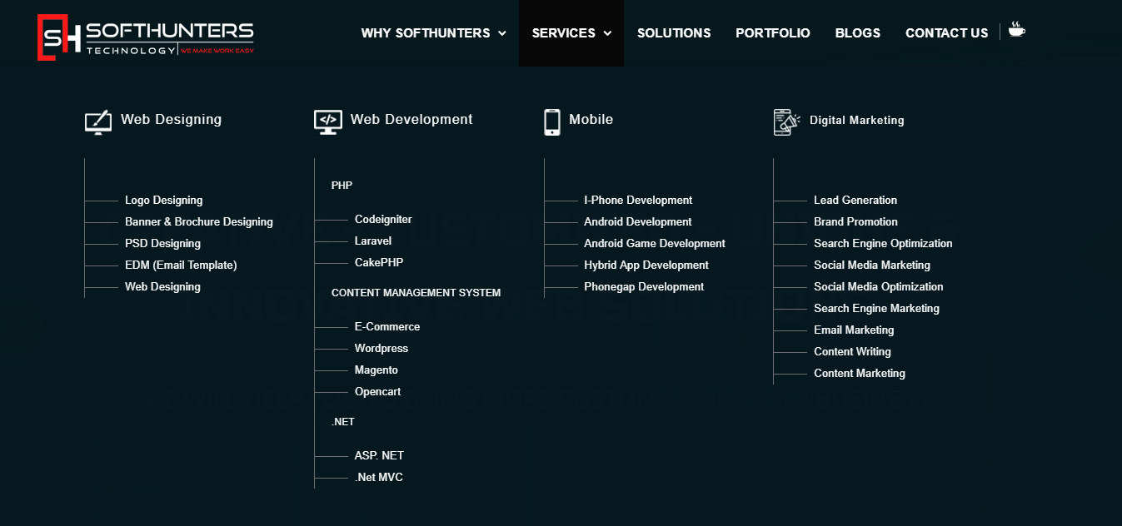Choose Content Writing link
The image size is (1122, 526).
pos(853,352)
